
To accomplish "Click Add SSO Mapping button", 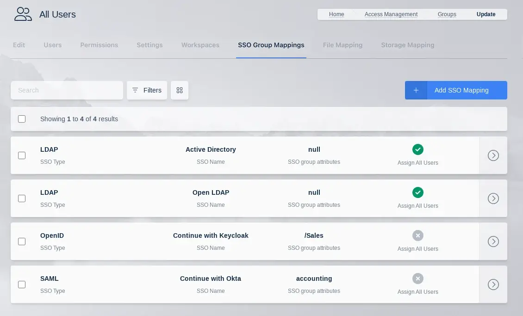I will tap(461, 90).
